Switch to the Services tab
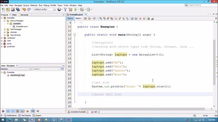Viewport: 218px width, 122px height. (x=24, y=15)
